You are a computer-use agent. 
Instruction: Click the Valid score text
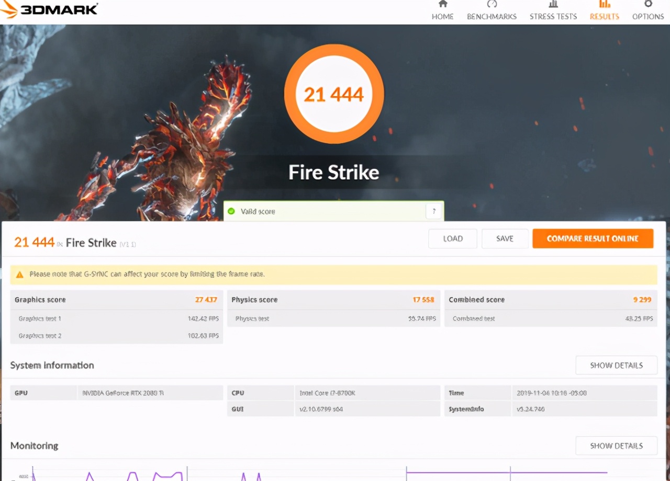pos(258,211)
